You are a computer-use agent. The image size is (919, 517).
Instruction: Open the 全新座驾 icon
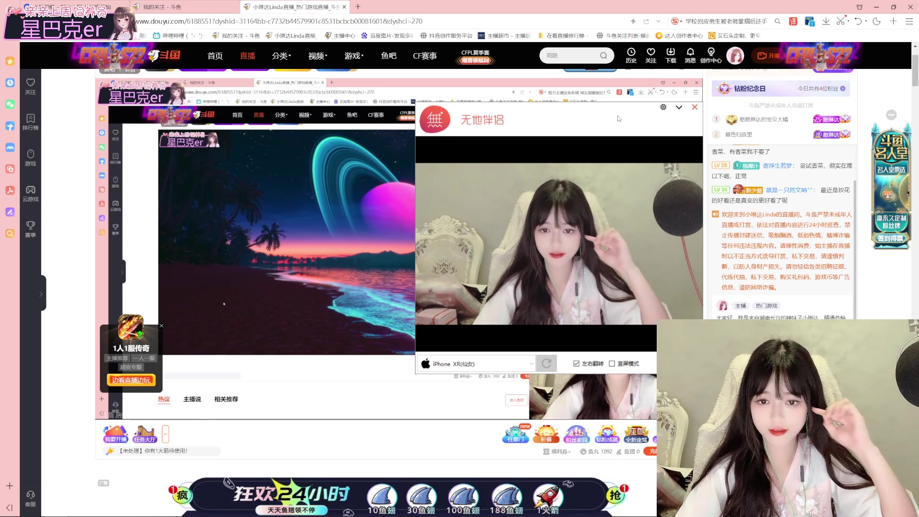[x=636, y=434]
